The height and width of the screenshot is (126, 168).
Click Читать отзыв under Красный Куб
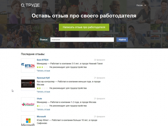43,92
